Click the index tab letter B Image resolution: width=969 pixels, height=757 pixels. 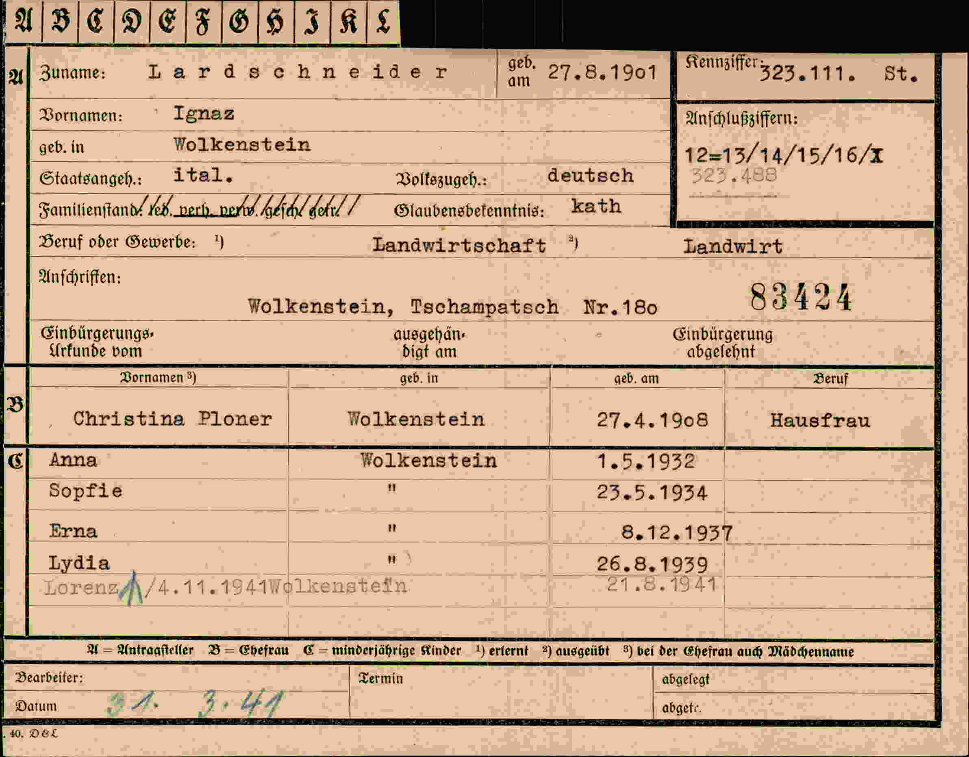pos(60,21)
